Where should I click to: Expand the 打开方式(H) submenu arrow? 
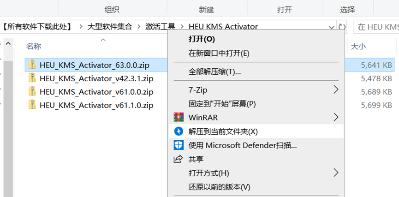pyautogui.click(x=336, y=173)
